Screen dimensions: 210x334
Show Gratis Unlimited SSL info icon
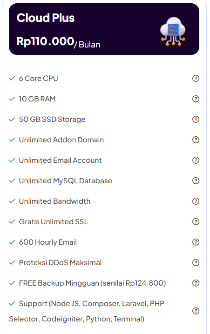196,221
